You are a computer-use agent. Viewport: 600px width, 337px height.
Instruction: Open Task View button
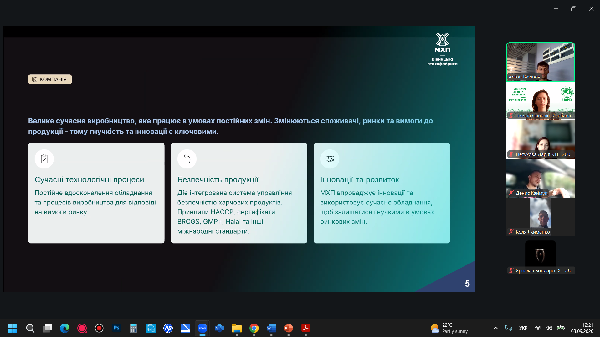pos(48,328)
